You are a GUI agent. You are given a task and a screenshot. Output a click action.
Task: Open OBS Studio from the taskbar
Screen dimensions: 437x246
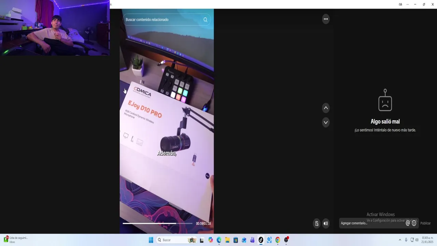point(286,240)
